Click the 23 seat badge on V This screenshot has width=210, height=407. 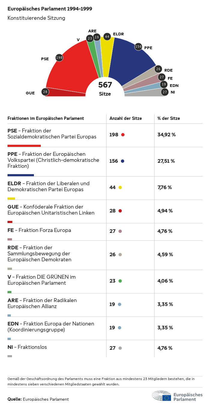pos(90,38)
